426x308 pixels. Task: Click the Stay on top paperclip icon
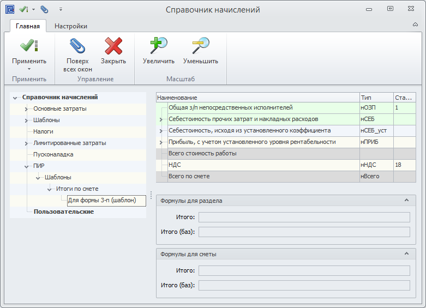pyautogui.click(x=77, y=46)
